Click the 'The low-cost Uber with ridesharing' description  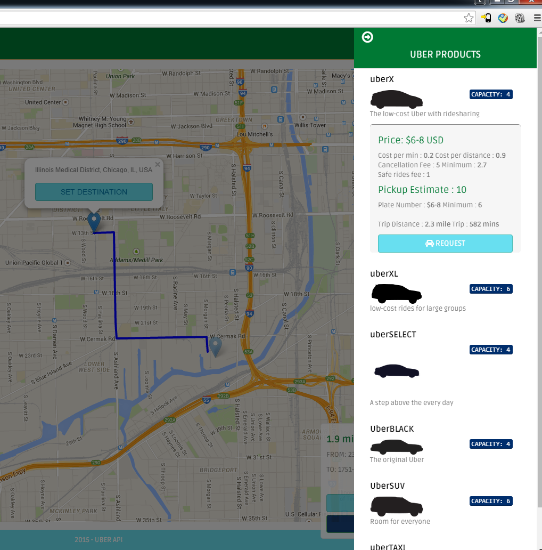click(425, 114)
